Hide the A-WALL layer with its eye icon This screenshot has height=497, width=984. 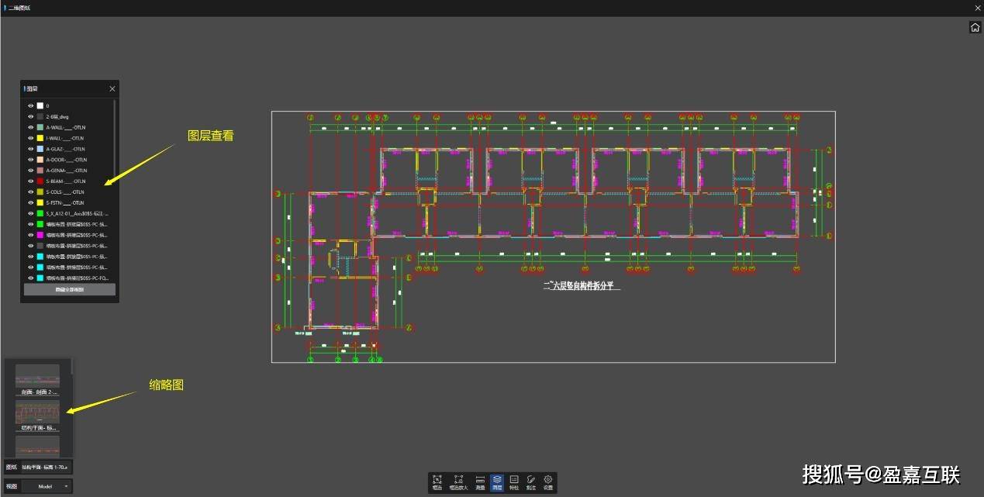[31, 127]
